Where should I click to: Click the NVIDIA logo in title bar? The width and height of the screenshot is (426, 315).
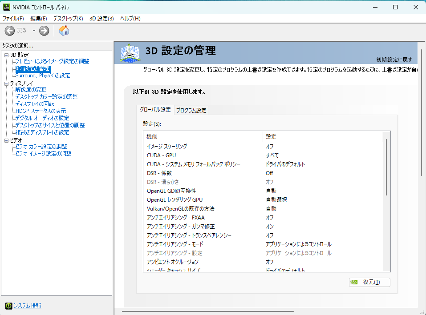click(x=7, y=7)
